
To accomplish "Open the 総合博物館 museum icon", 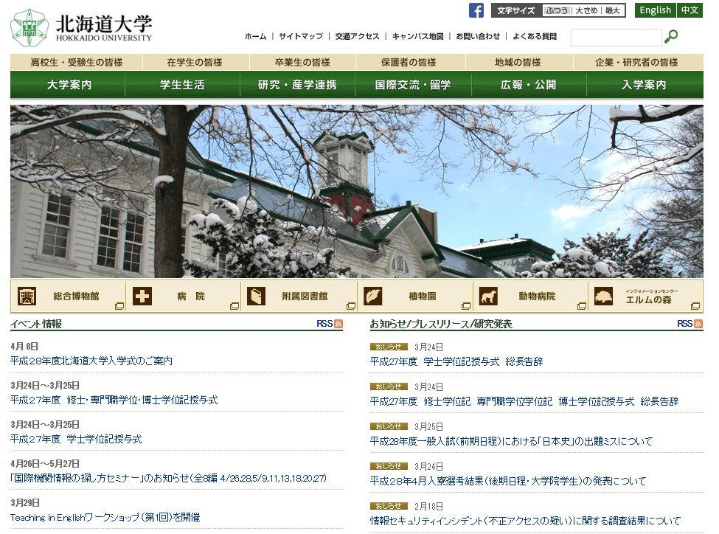I will tap(27, 295).
